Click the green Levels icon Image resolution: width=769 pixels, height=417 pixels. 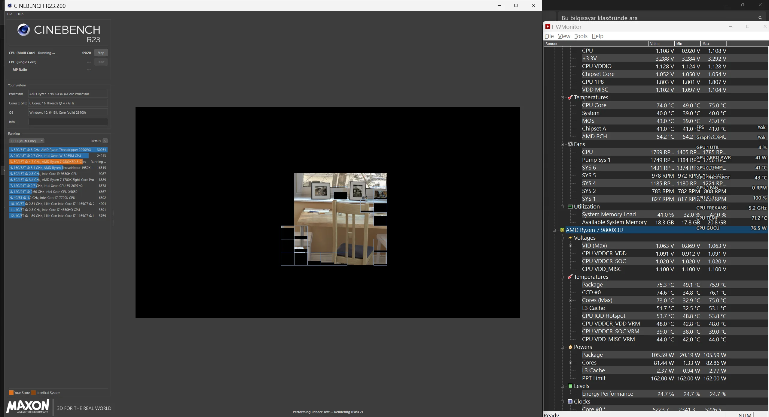tap(570, 386)
